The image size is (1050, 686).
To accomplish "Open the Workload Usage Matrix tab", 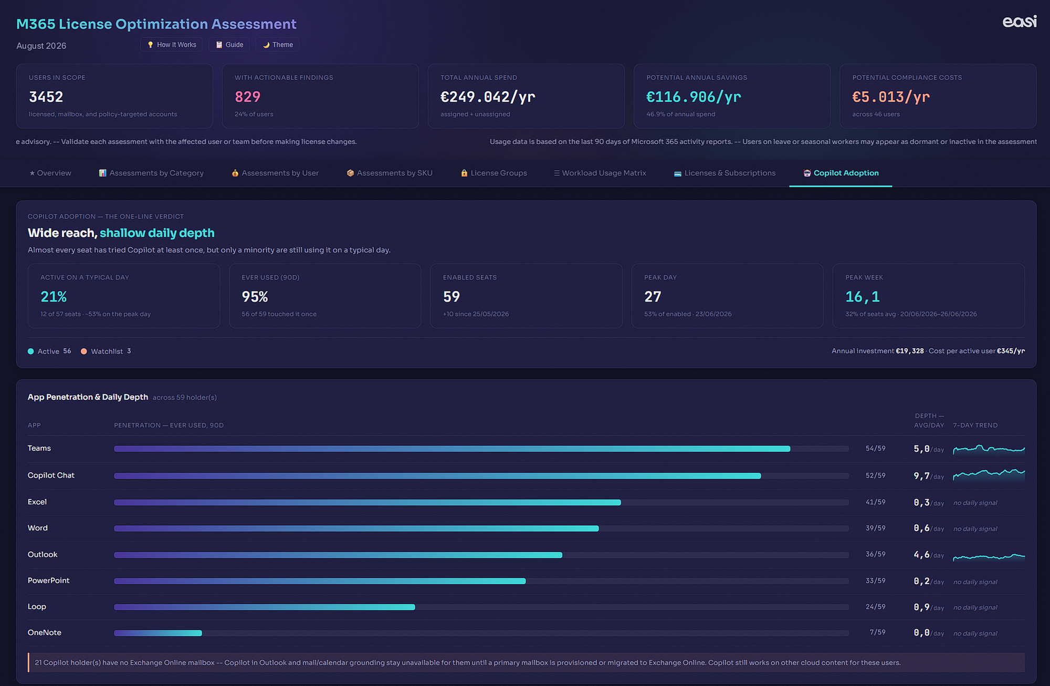I will [x=600, y=173].
